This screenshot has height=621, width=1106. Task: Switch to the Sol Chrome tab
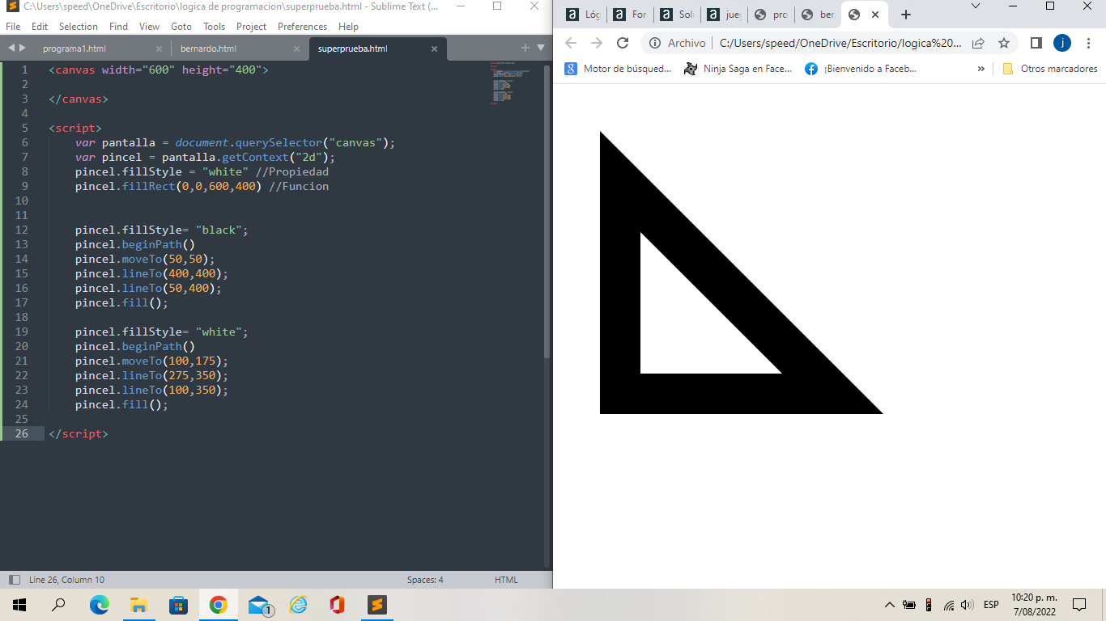[x=677, y=15]
